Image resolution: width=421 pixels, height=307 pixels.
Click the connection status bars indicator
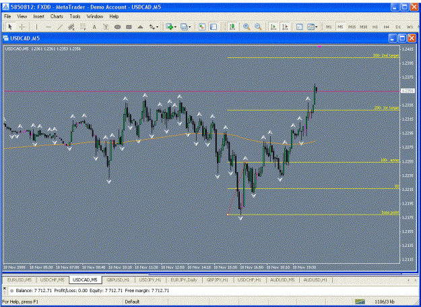360,302
